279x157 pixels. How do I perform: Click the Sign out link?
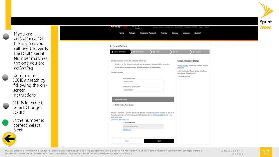pos(207,27)
